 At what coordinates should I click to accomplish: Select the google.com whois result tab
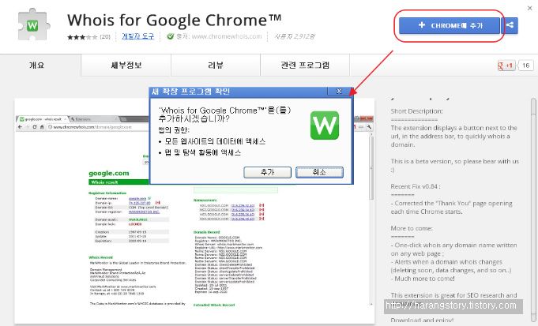pos(43,119)
